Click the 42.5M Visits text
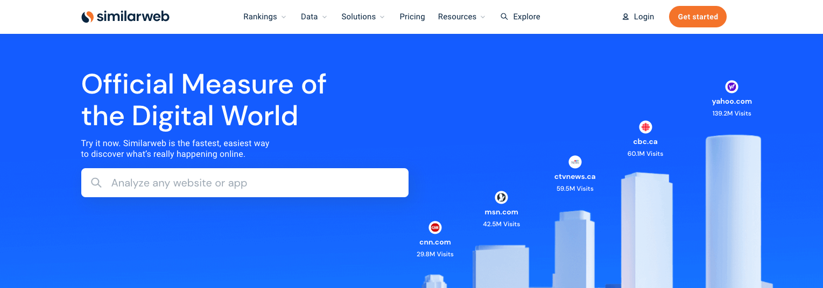 point(501,224)
